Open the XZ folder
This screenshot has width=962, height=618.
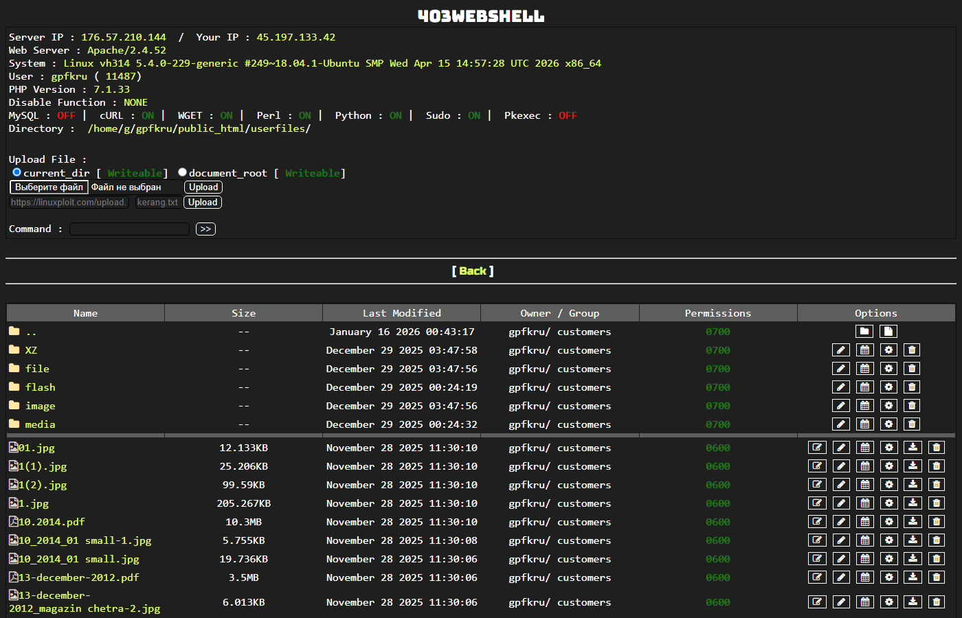pyautogui.click(x=31, y=350)
